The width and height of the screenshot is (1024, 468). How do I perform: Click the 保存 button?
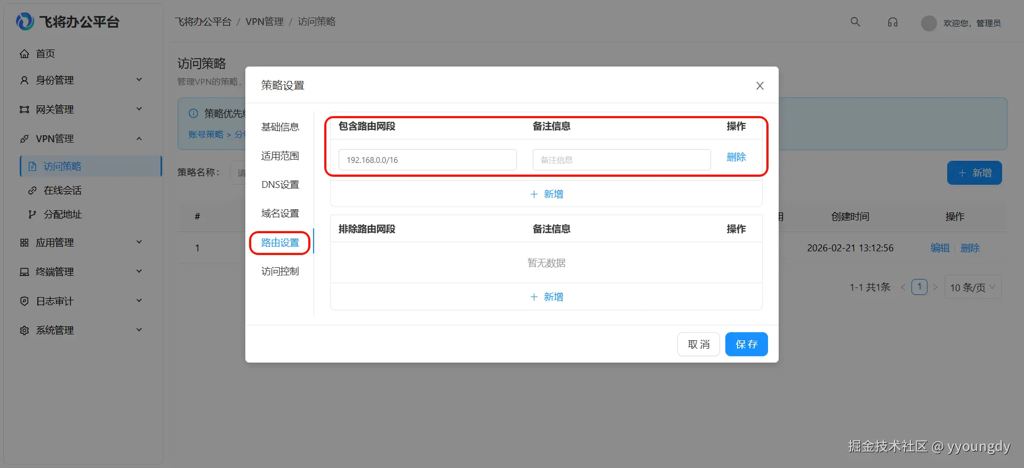747,344
